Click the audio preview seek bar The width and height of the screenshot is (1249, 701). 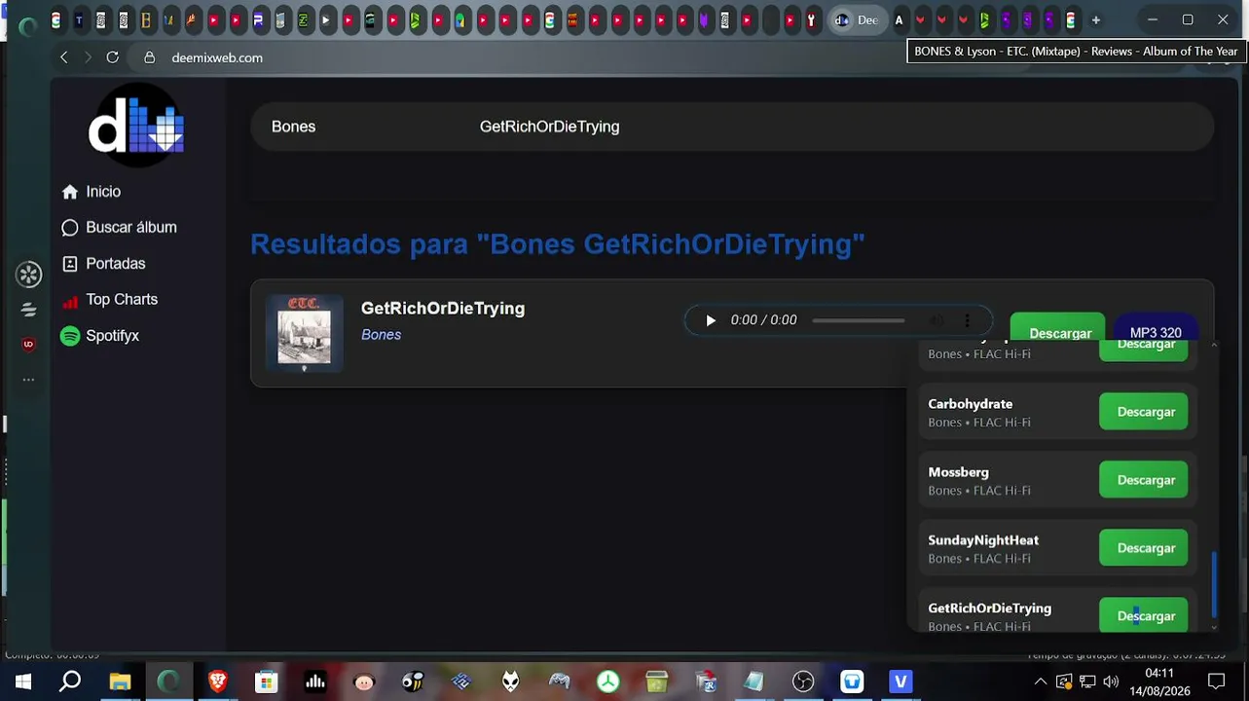(859, 320)
